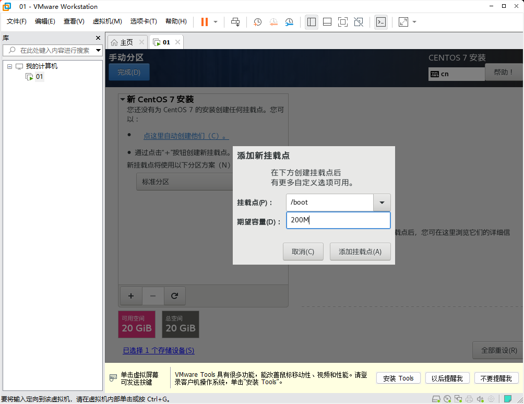Click the send Ctrl+Alt+Del toolbar icon
The image size is (524, 404).
click(x=235, y=22)
